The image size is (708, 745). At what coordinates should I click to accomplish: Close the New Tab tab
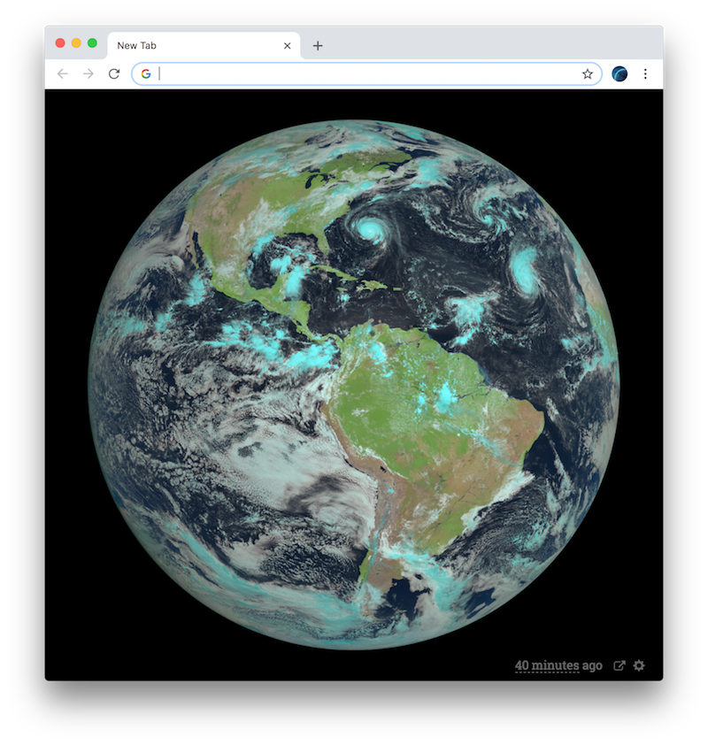(x=287, y=46)
